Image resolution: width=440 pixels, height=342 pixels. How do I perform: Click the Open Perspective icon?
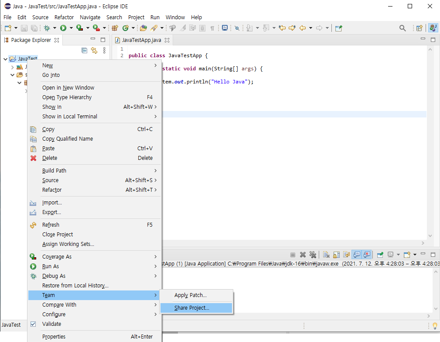point(419,28)
